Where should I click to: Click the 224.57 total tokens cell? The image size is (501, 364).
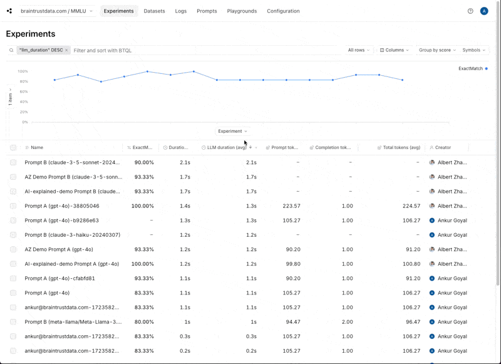(411, 206)
